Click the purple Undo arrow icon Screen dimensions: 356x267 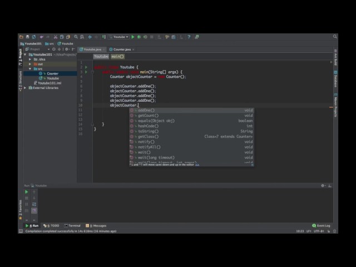tap(42, 37)
